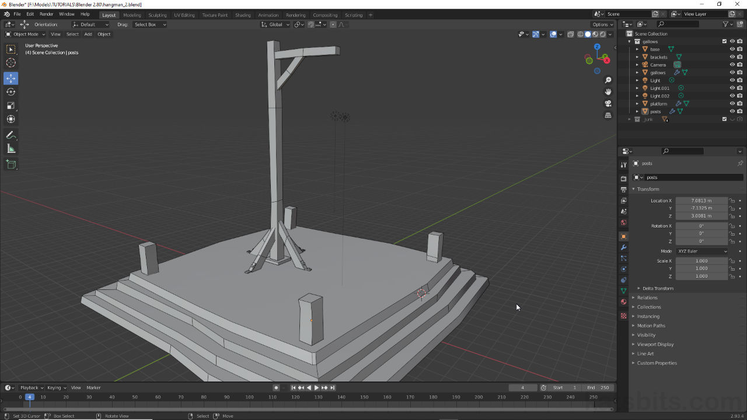Click the pan view hand icon
Viewport: 747px width, 420px height.
608,92
